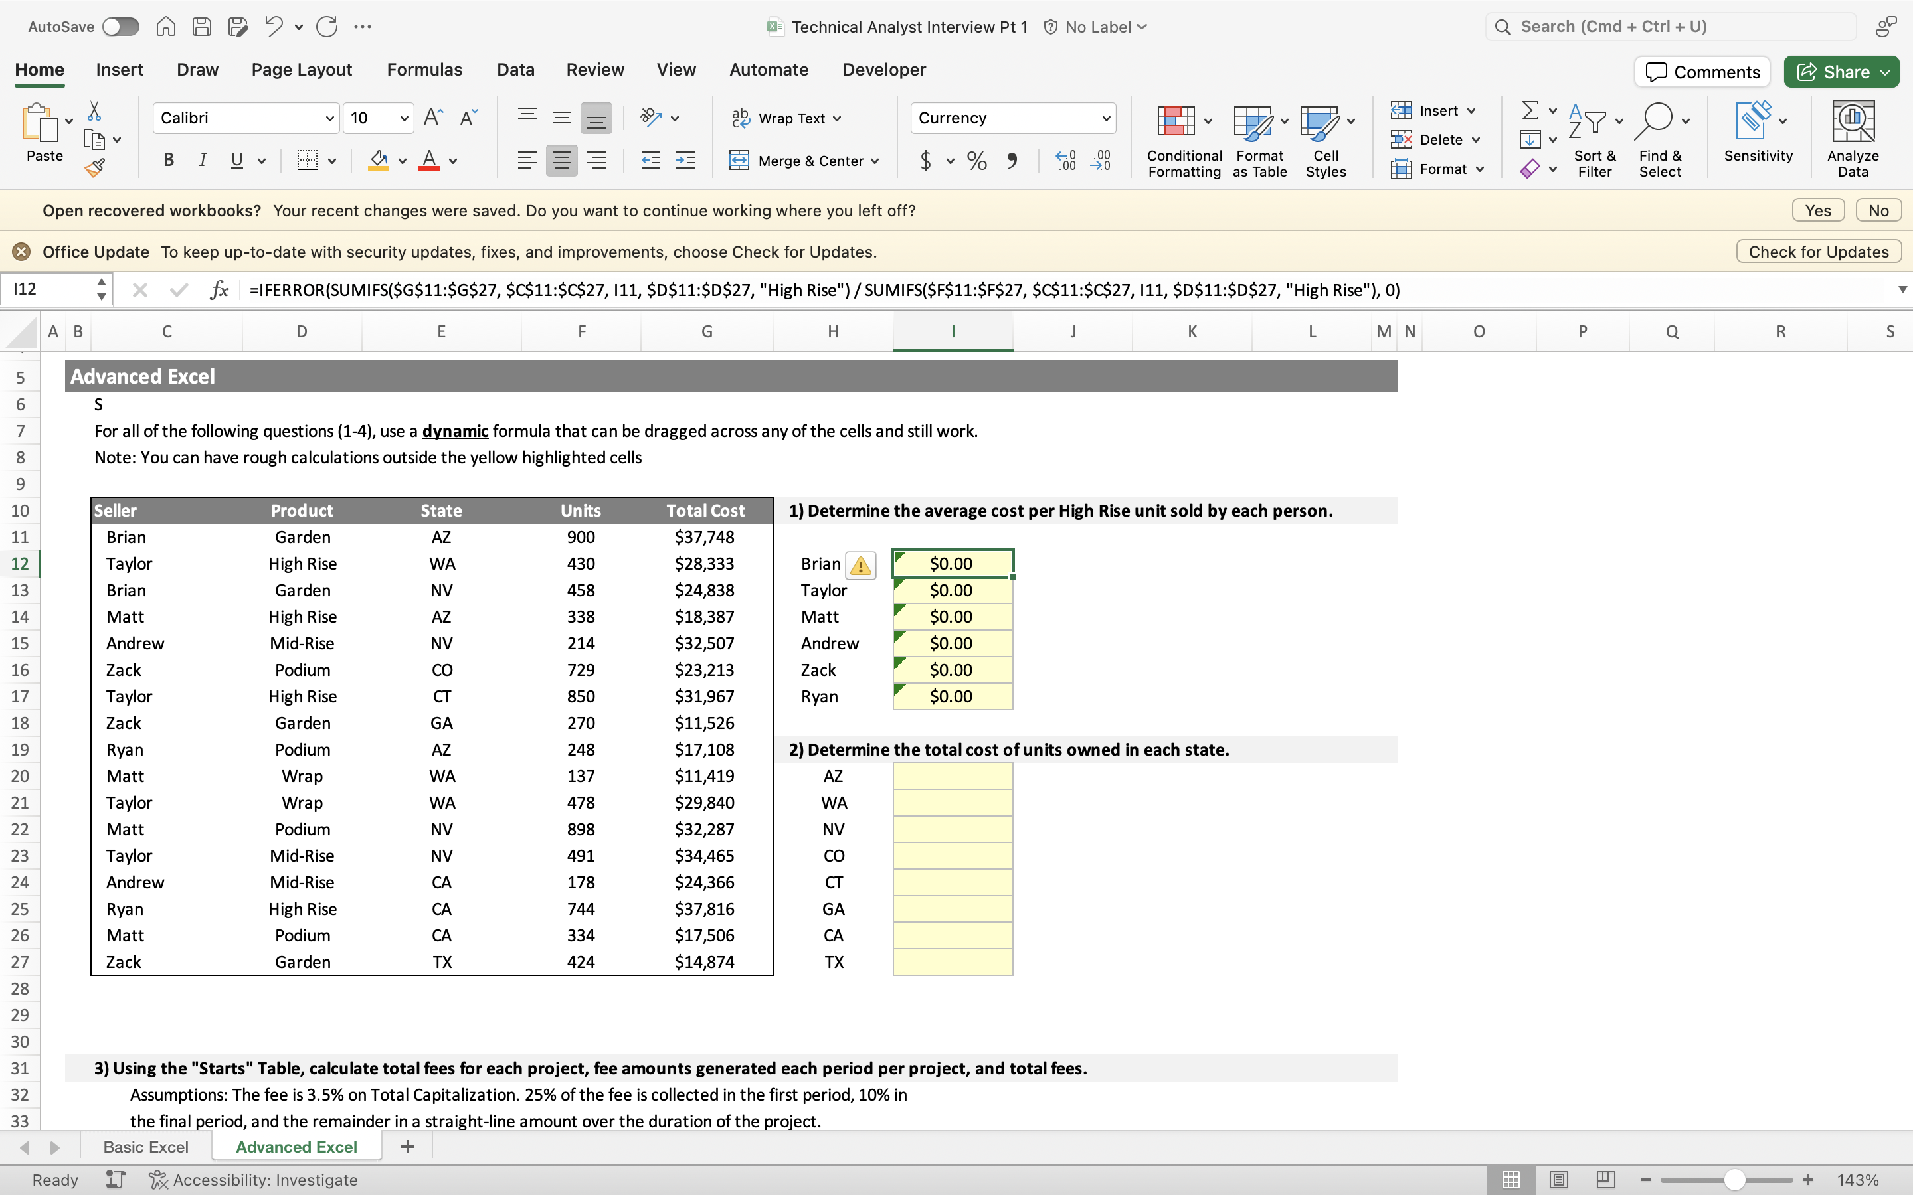
Task: Switch to the Basic Excel sheet tab
Action: point(145,1146)
